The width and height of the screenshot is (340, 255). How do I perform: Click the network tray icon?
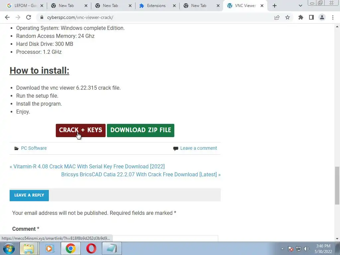pos(298,249)
